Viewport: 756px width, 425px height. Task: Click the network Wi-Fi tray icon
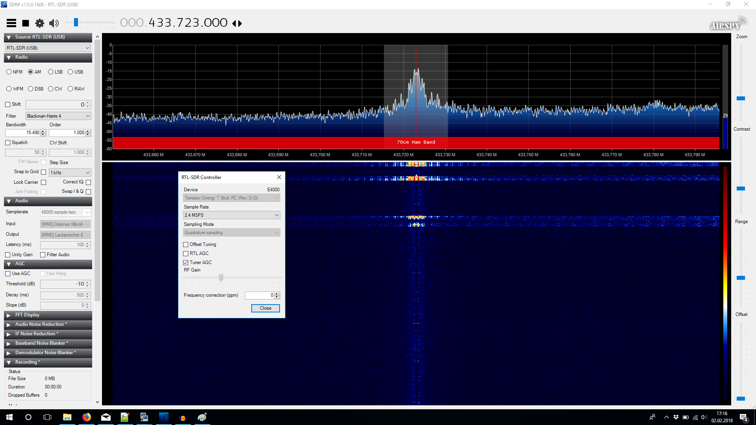(x=695, y=417)
